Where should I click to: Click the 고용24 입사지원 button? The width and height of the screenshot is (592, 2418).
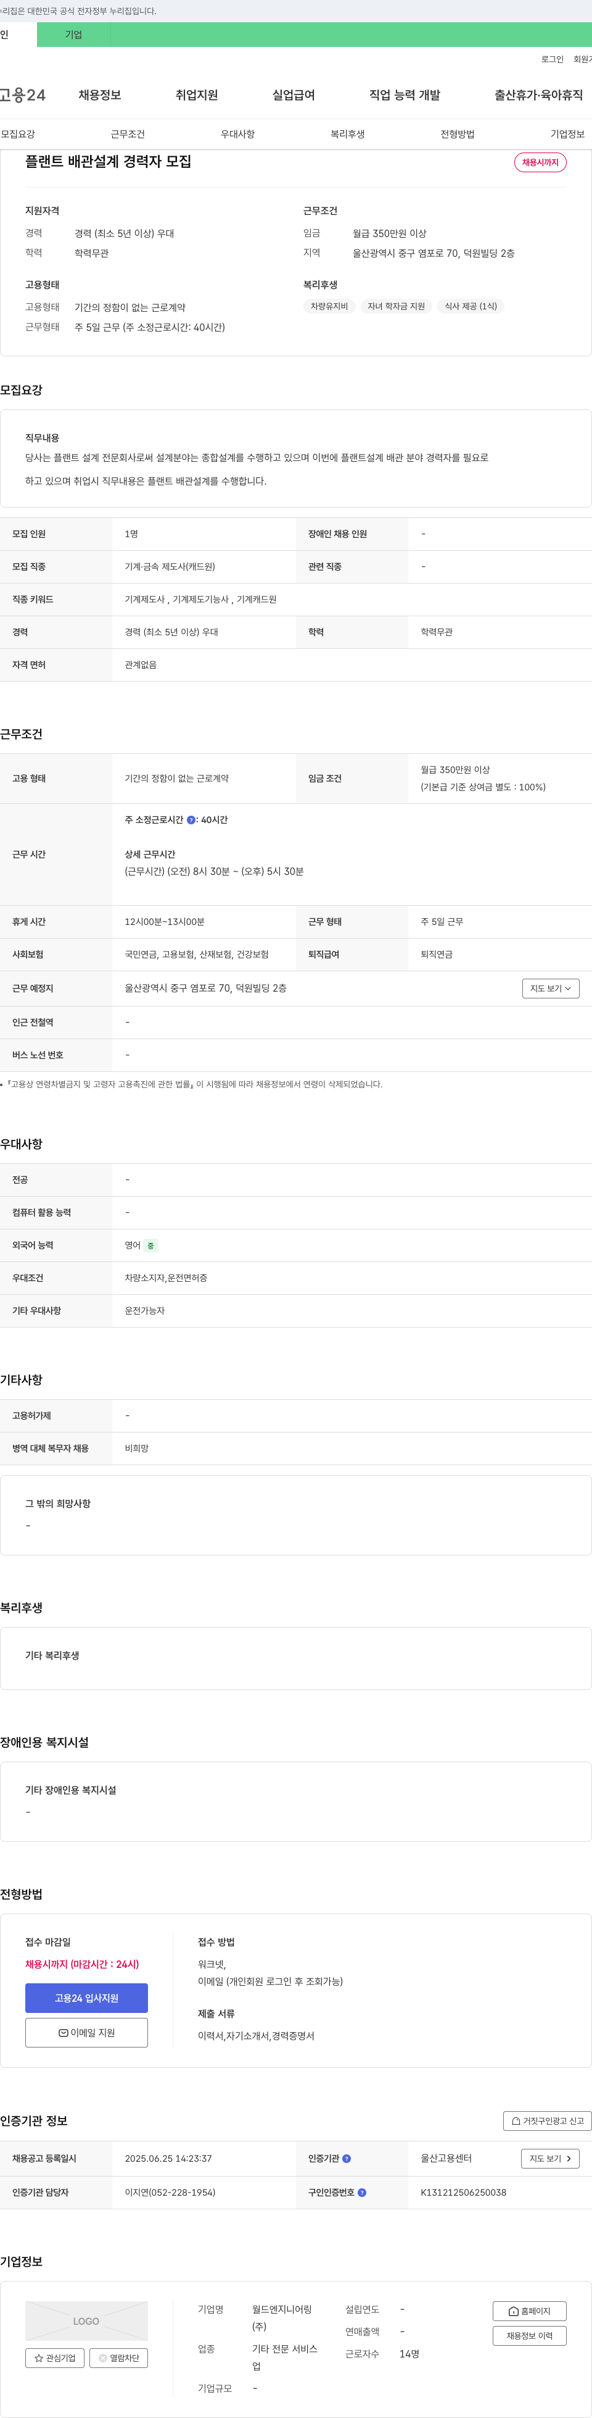86,1998
